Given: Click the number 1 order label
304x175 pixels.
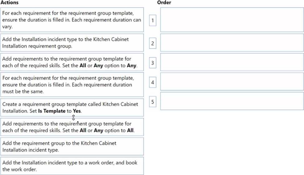Looking at the screenshot, I should coord(152,21).
